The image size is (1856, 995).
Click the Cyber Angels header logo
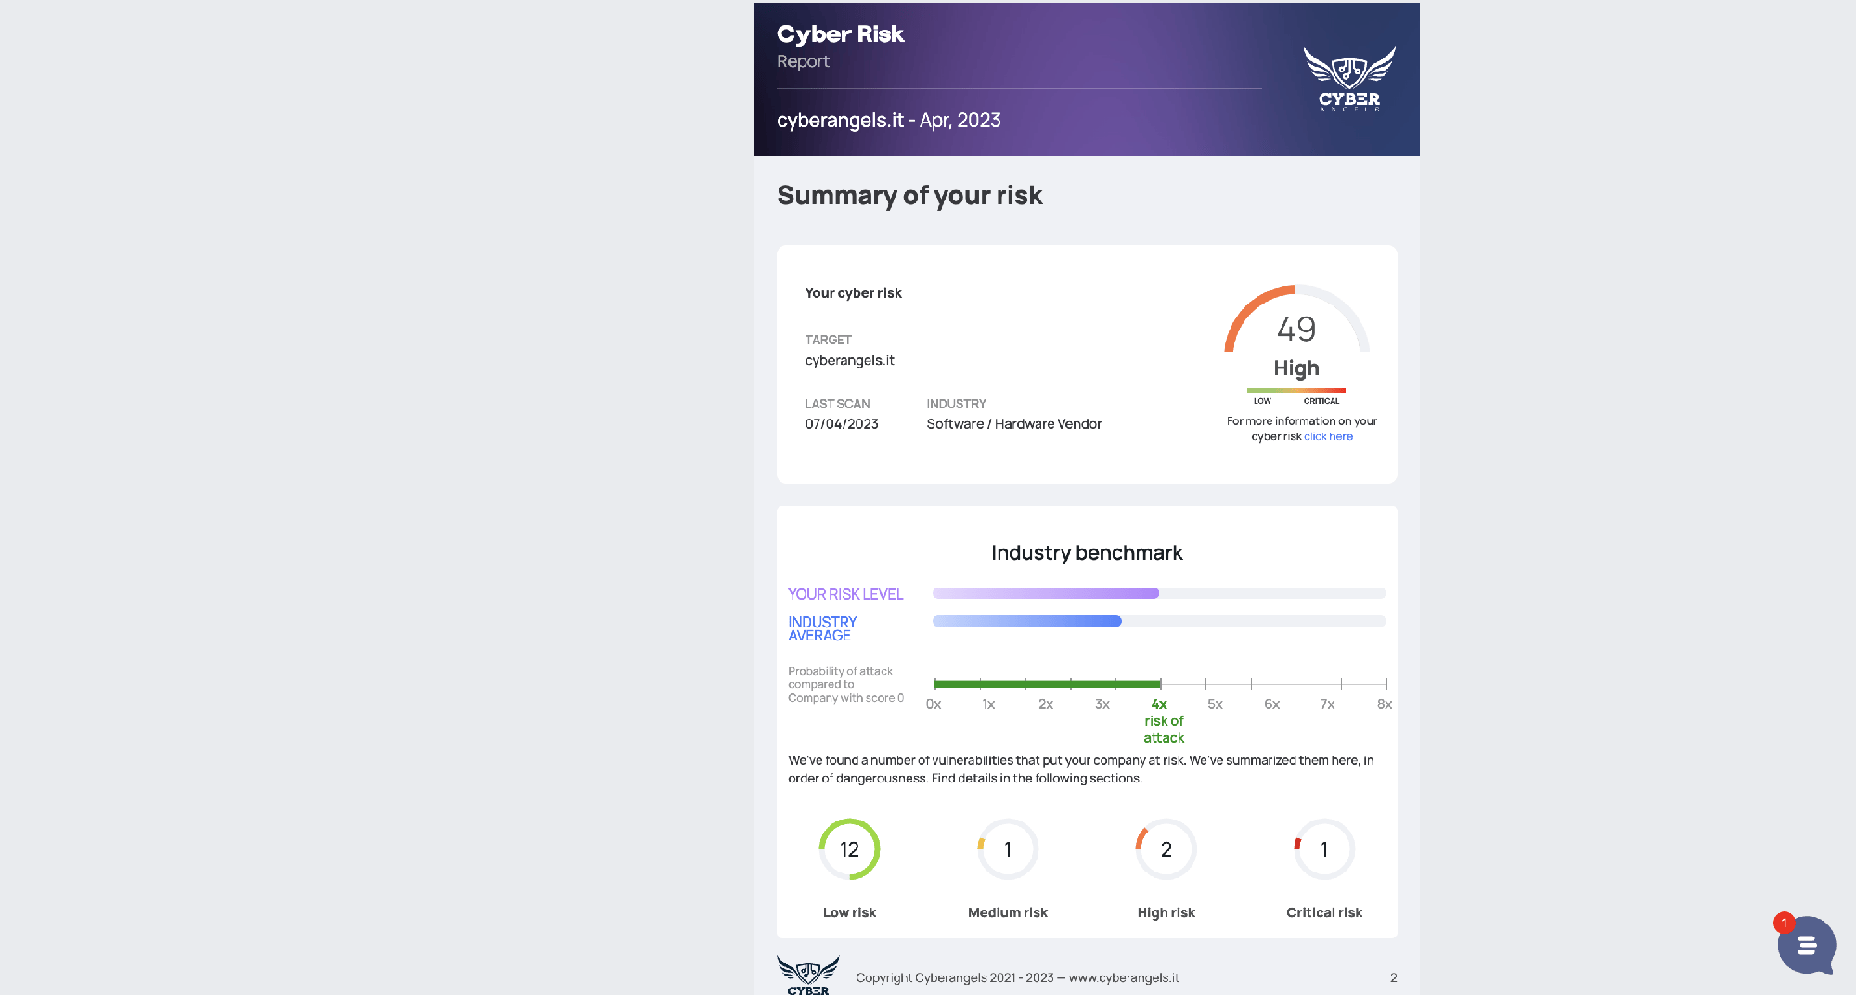(x=1349, y=79)
